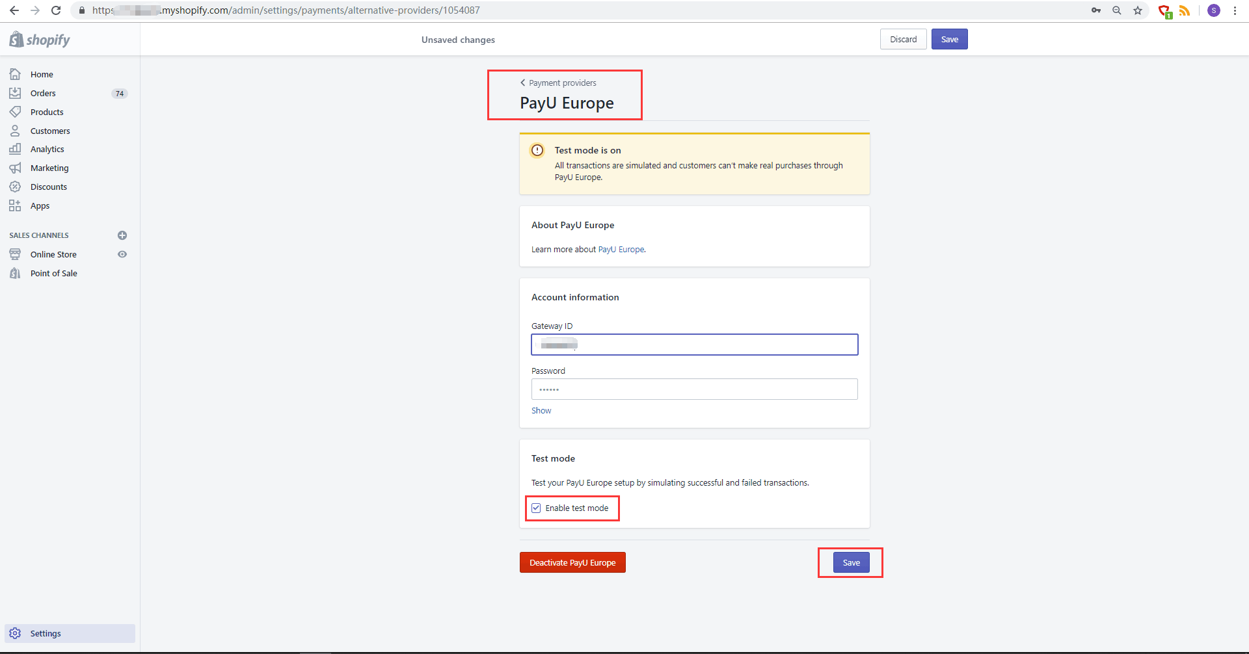The height and width of the screenshot is (654, 1249).
Task: Toggle the Enable test mode checkbox
Action: [536, 508]
